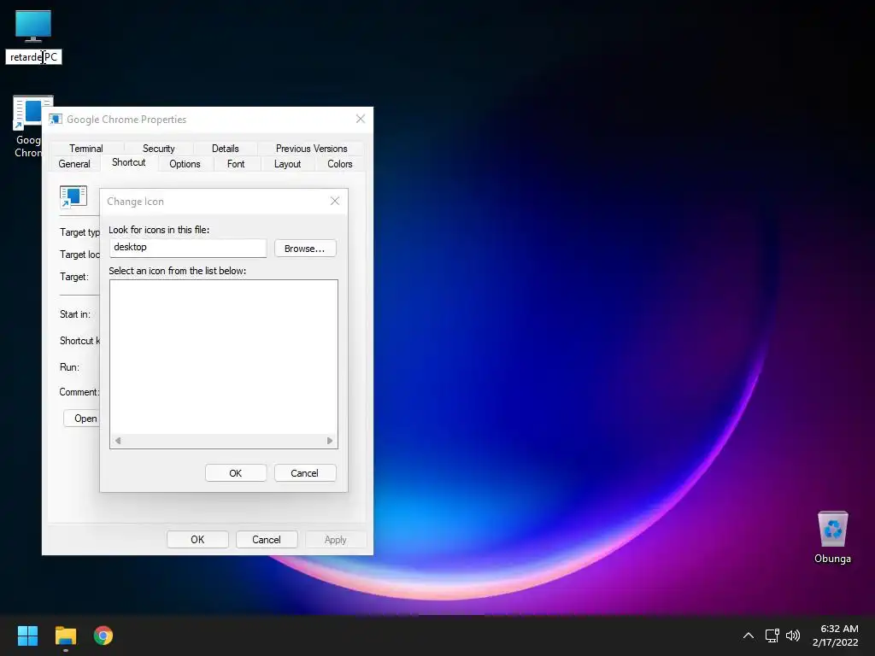Open the Windows Start menu
Viewport: 875px width, 656px height.
pos(27,635)
